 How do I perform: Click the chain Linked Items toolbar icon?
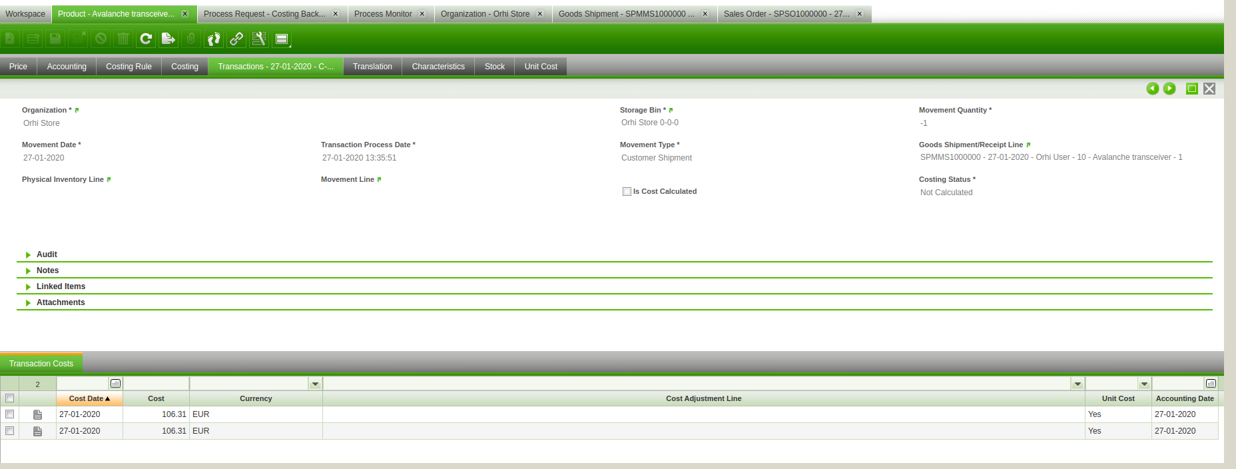tap(236, 39)
